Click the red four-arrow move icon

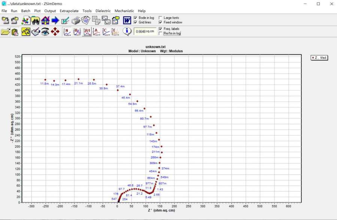(x=55, y=31)
